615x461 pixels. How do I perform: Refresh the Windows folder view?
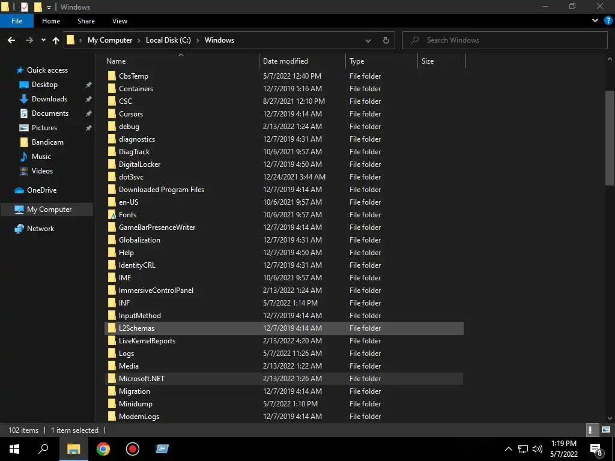pos(386,40)
